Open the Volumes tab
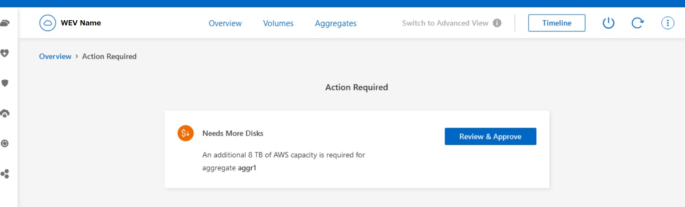Screen dimensions: 685x207 click(278, 23)
